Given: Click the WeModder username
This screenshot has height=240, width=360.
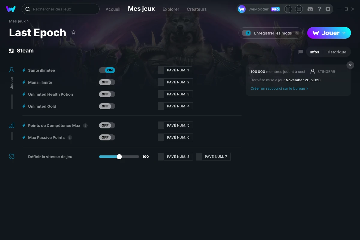Looking at the screenshot, I should pyautogui.click(x=258, y=9).
